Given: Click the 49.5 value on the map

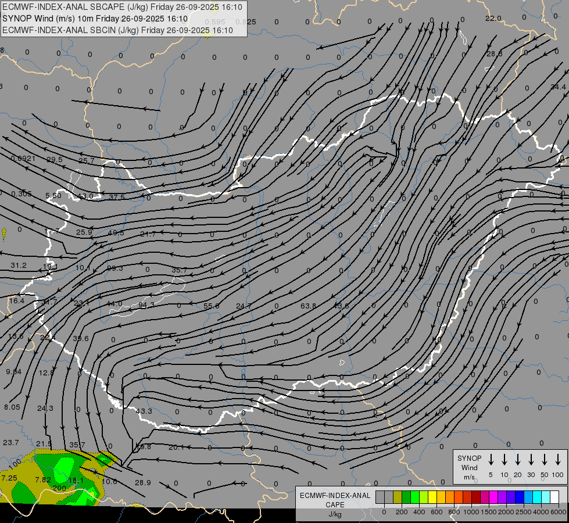Looking at the screenshot, I should tap(116, 232).
